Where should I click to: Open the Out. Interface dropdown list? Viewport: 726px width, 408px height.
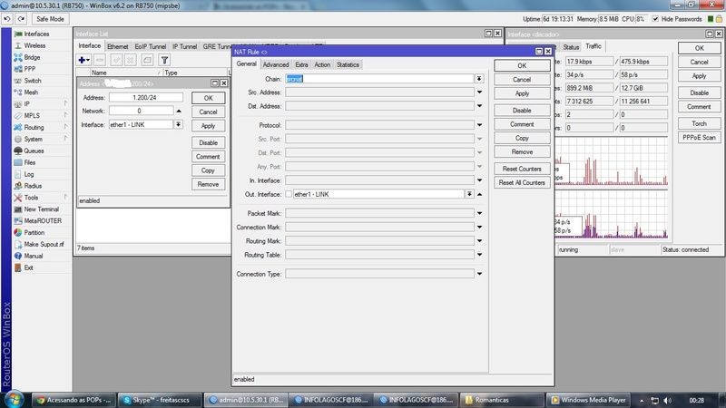[x=469, y=194]
